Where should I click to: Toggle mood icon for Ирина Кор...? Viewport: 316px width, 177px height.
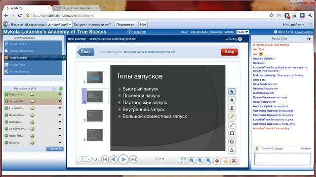32,115
